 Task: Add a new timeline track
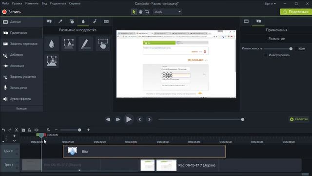[14, 136]
